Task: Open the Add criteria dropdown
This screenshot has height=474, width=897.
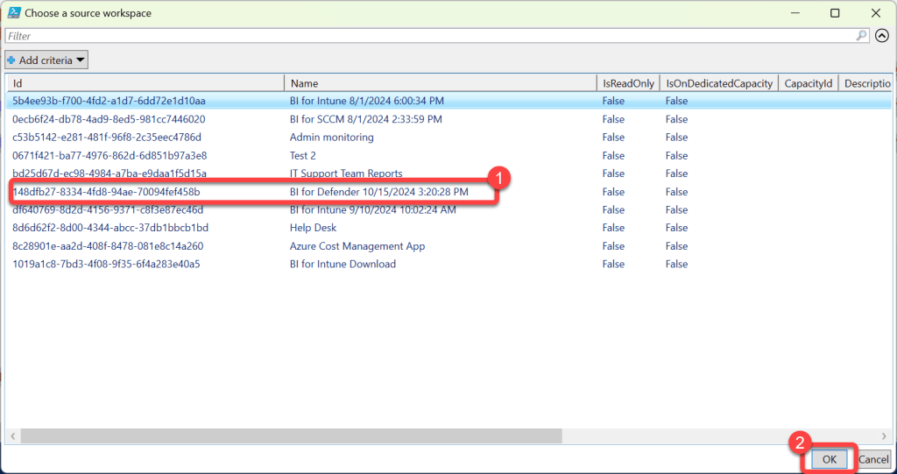Action: pos(46,60)
